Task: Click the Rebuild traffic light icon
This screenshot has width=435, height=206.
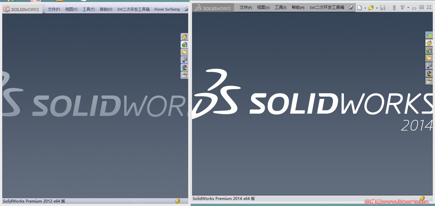Action: (x=394, y=7)
